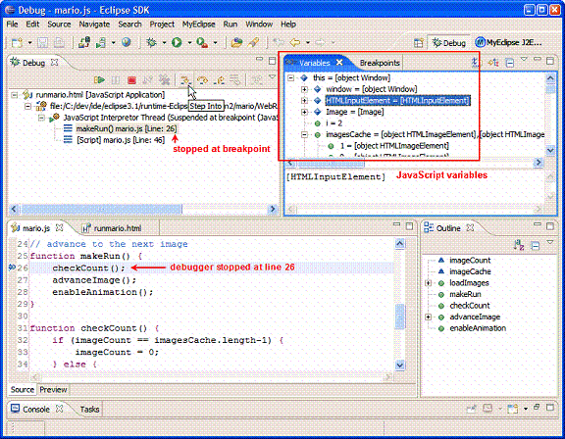The image size is (565, 439).
Task: Toggle the breakpoint marker at line 26
Action: (12, 267)
